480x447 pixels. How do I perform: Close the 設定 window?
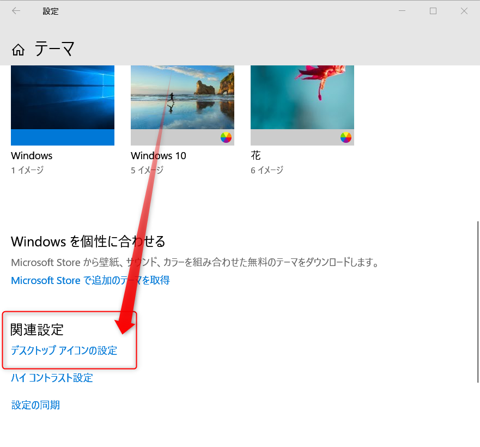pyautogui.click(x=464, y=11)
